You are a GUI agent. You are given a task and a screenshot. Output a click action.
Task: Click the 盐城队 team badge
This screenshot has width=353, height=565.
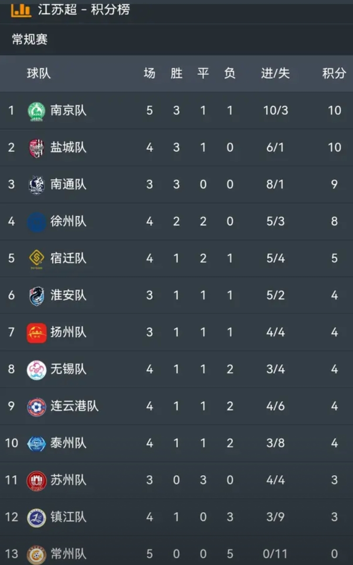tap(37, 148)
